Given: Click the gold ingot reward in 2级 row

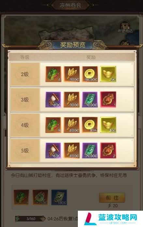Looking at the screenshot, I should (108, 74).
